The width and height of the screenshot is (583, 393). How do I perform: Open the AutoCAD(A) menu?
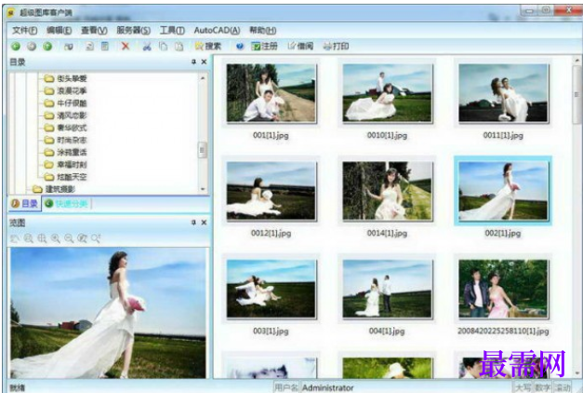pyautogui.click(x=217, y=30)
